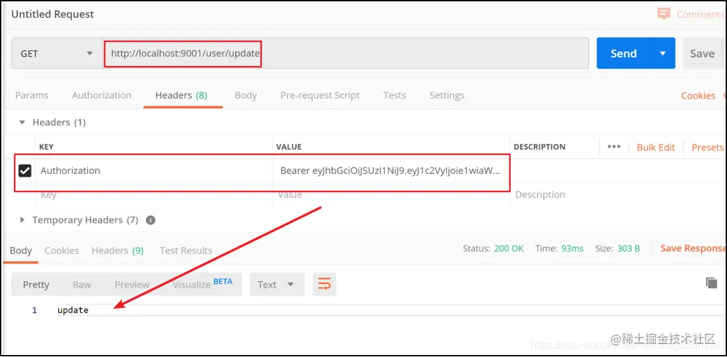Image resolution: width=727 pixels, height=357 pixels.
Task: Switch to the Params tab
Action: pos(31,95)
